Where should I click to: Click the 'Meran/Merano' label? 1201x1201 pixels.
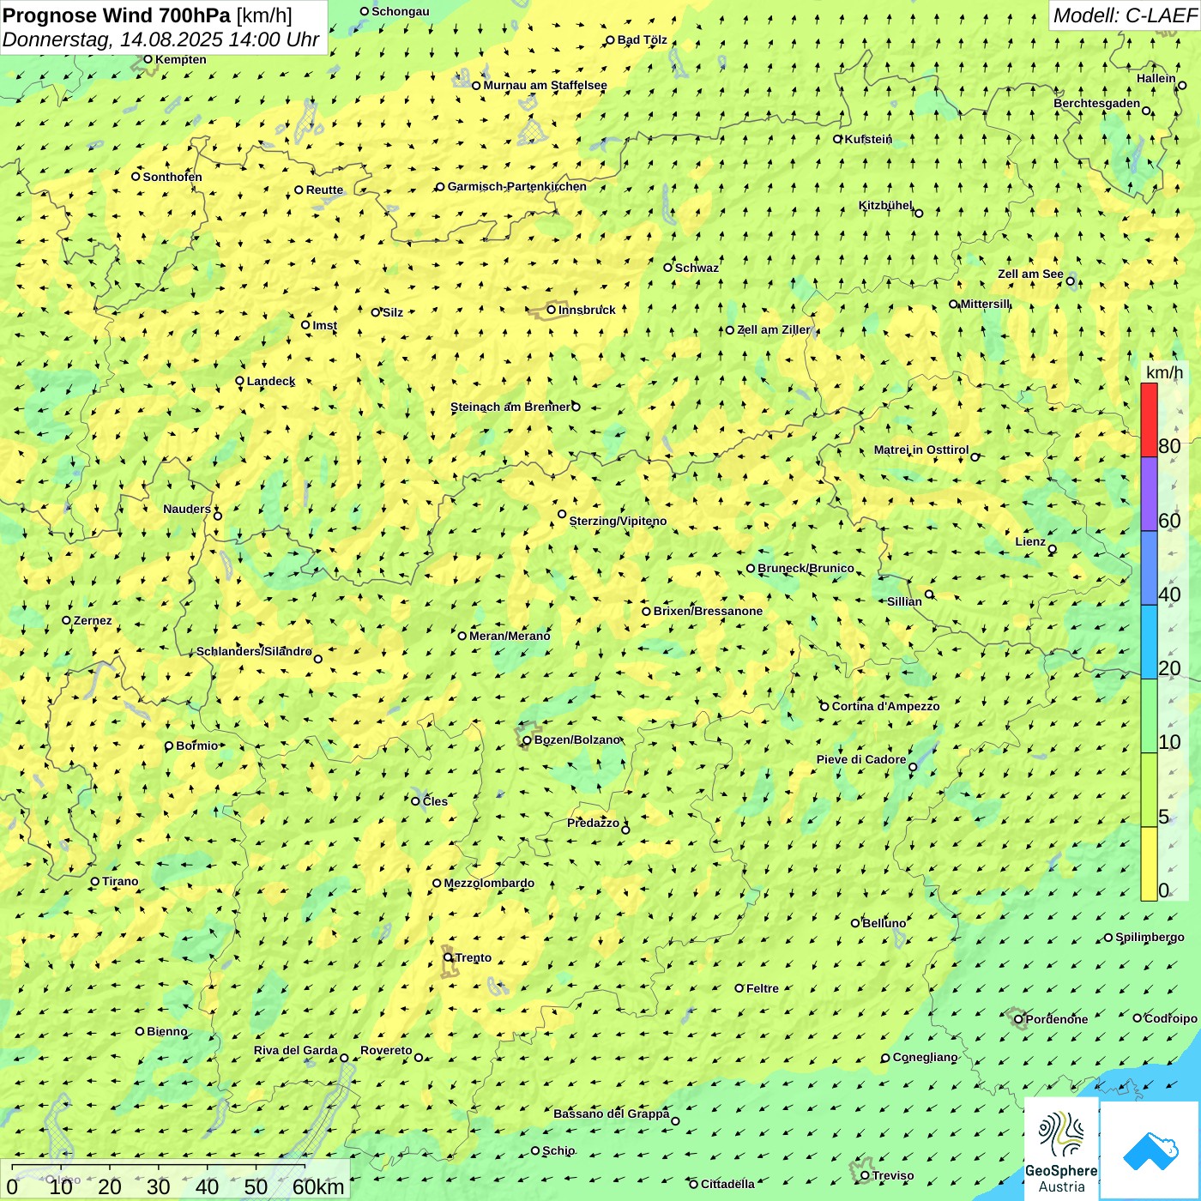click(510, 636)
